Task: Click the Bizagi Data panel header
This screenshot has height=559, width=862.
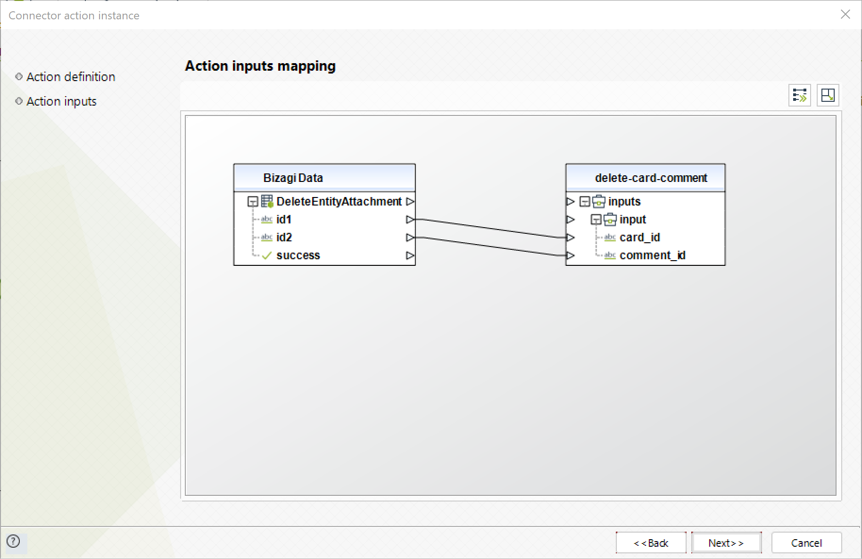Action: pos(324,178)
